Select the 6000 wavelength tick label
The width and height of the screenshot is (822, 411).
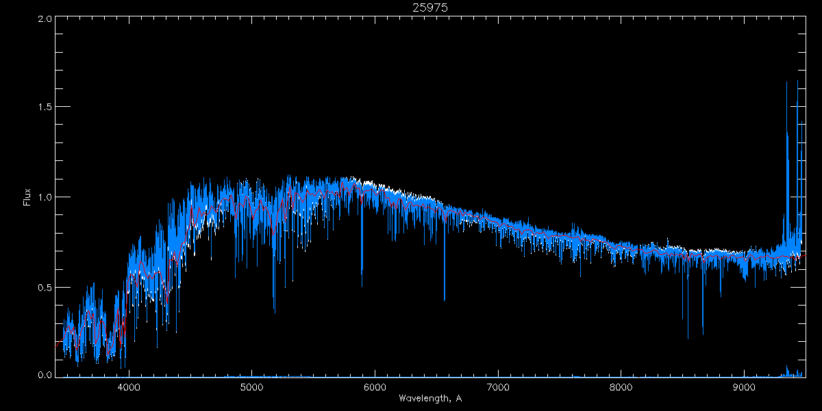click(375, 386)
